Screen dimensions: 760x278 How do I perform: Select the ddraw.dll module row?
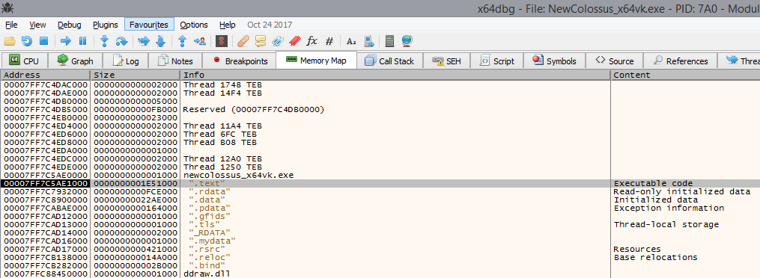coord(380,274)
